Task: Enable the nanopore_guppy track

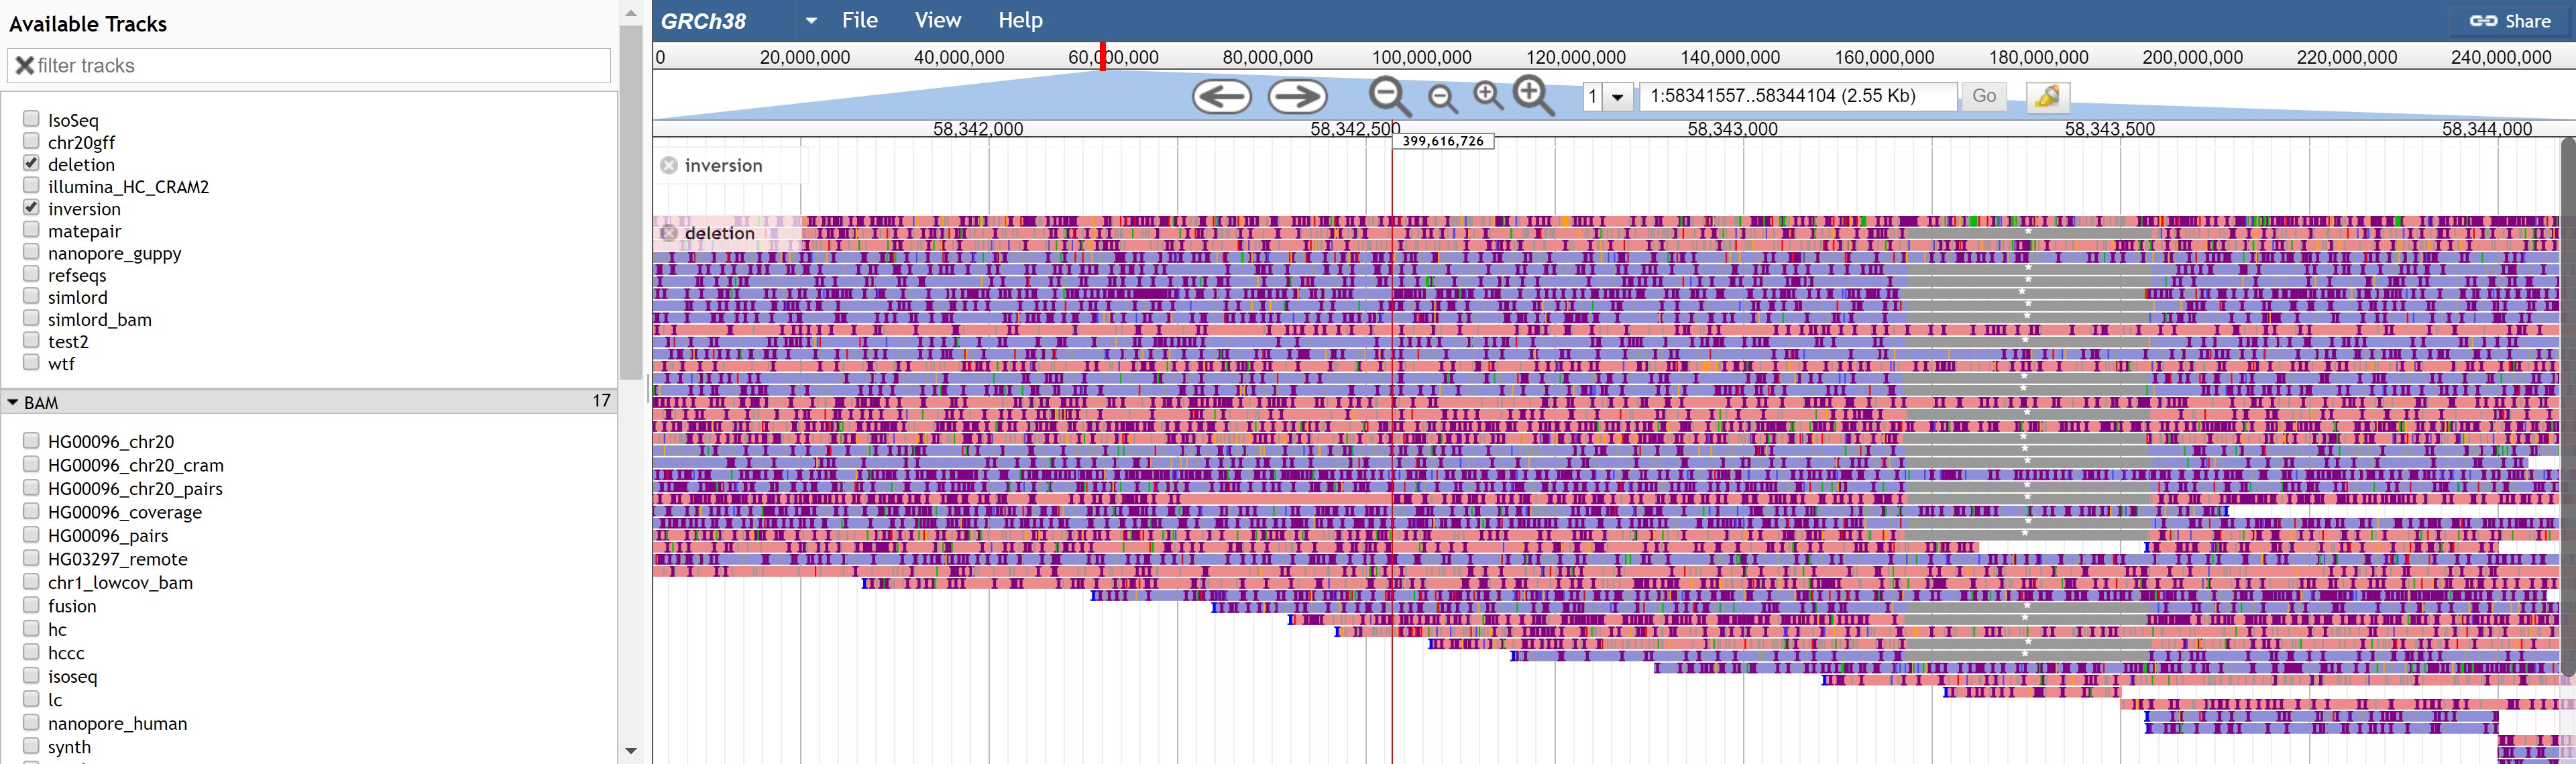Action: [31, 252]
